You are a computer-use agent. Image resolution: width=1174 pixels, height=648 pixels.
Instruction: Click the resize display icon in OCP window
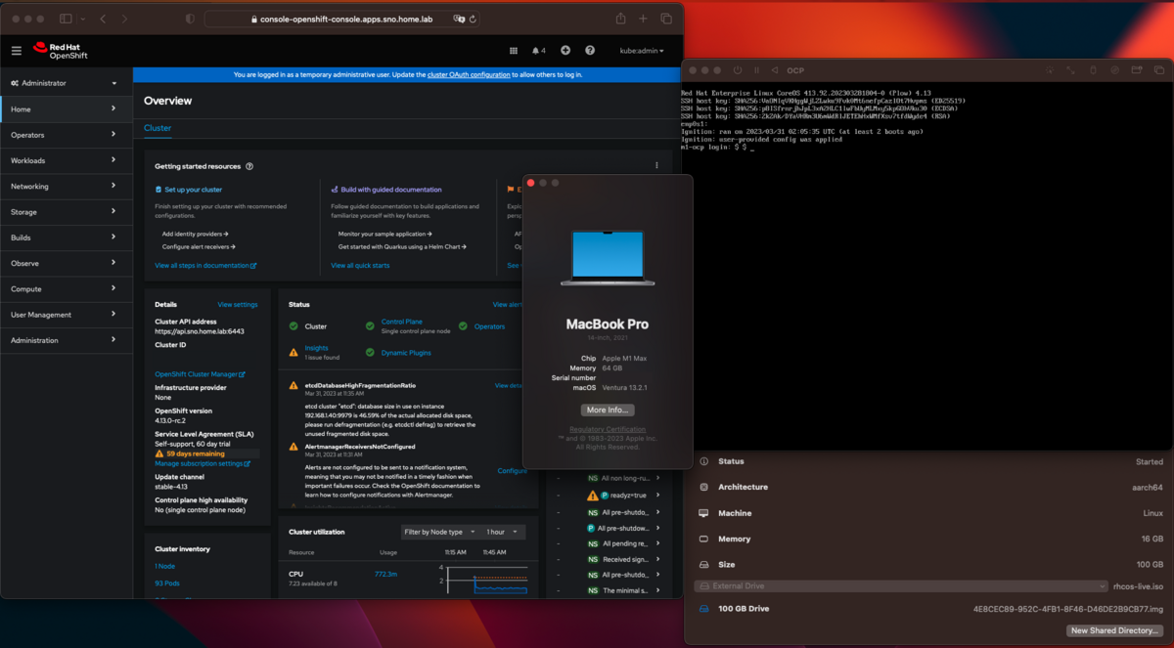(1070, 70)
